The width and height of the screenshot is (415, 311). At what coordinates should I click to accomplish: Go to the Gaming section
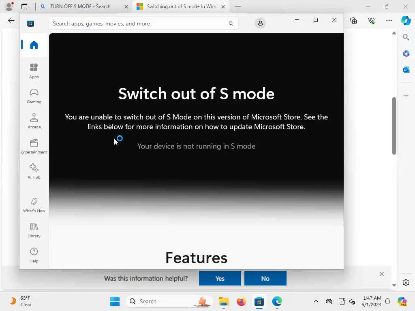(34, 96)
